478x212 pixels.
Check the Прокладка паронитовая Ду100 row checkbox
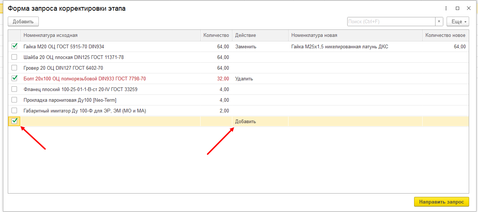(14, 100)
